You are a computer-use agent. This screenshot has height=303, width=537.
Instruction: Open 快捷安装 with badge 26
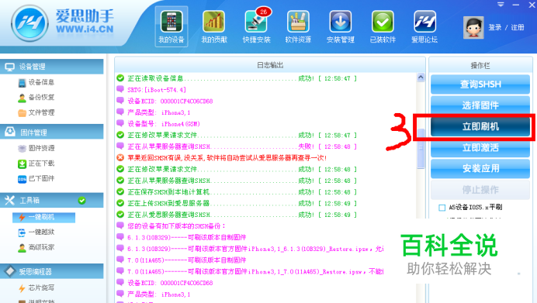tap(257, 26)
